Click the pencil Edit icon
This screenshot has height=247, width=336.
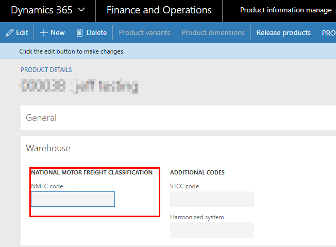pos(9,32)
